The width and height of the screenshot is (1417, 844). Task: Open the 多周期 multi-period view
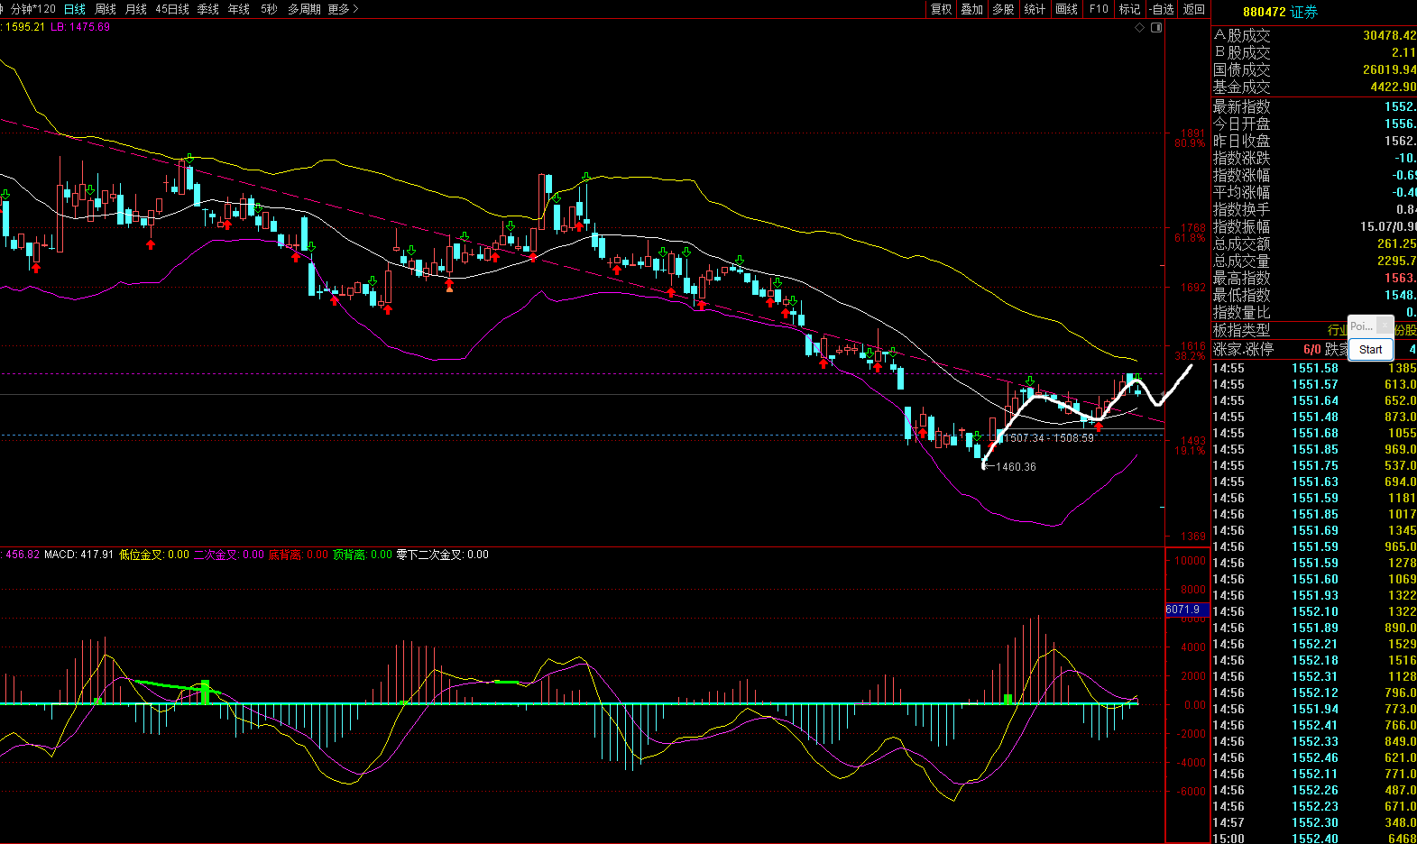click(305, 9)
